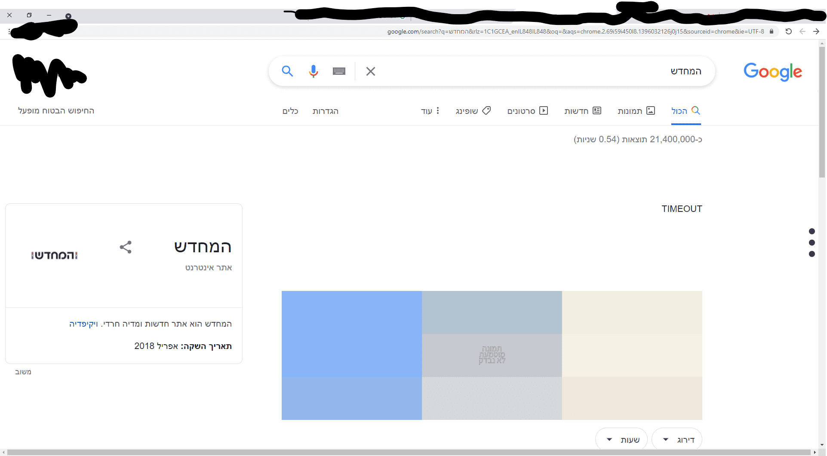Screen dimensions: 827x456
Task: Go back using the browser back arrow
Action: pos(802,31)
